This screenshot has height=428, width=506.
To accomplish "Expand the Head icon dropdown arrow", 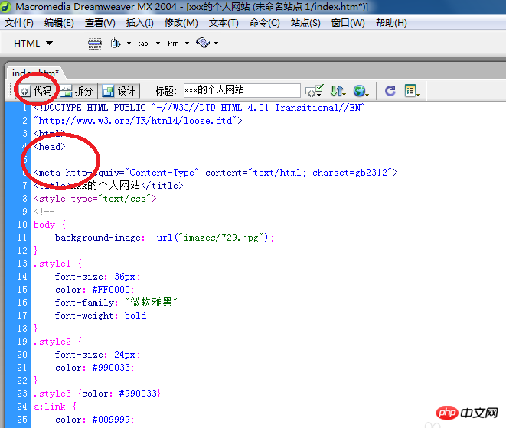I will click(x=129, y=44).
